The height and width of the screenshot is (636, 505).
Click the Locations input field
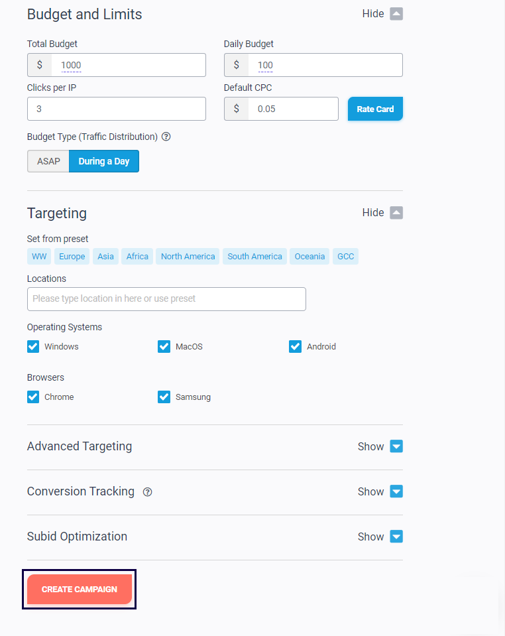(166, 299)
